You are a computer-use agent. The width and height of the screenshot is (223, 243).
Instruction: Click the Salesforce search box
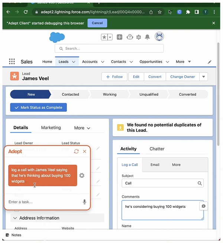click(x=109, y=49)
